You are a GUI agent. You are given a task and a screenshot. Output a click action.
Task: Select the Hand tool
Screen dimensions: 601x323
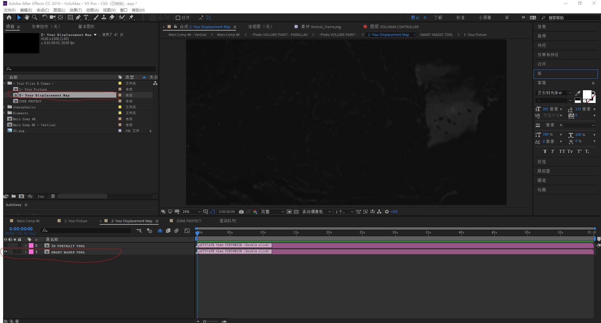pos(27,17)
